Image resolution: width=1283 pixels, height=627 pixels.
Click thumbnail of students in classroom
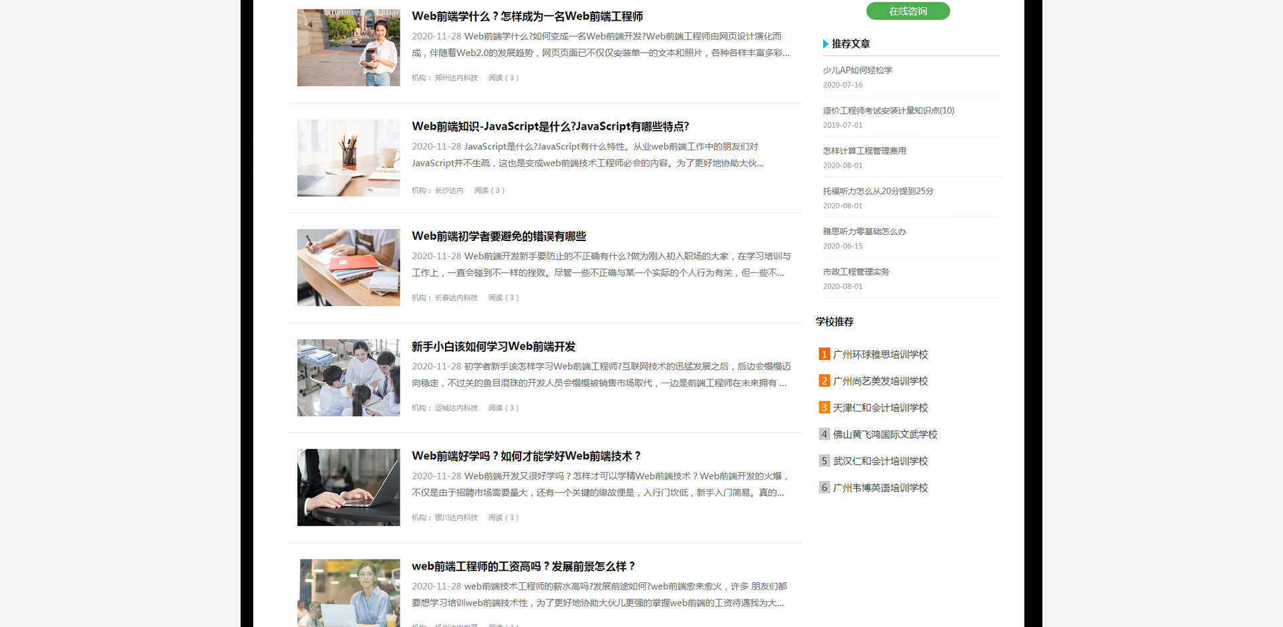click(x=349, y=378)
